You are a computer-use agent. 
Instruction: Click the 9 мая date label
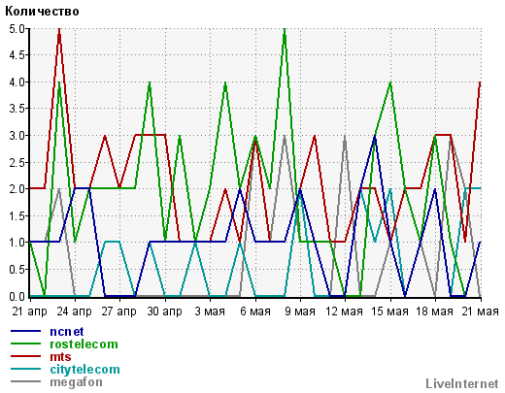point(300,311)
